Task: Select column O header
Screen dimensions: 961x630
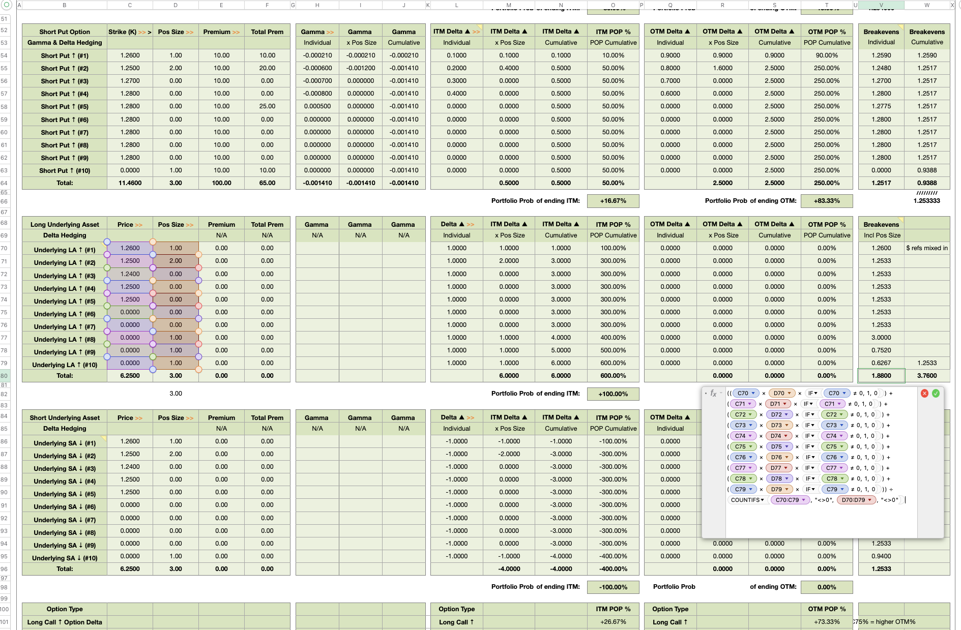Action: click(x=613, y=5)
